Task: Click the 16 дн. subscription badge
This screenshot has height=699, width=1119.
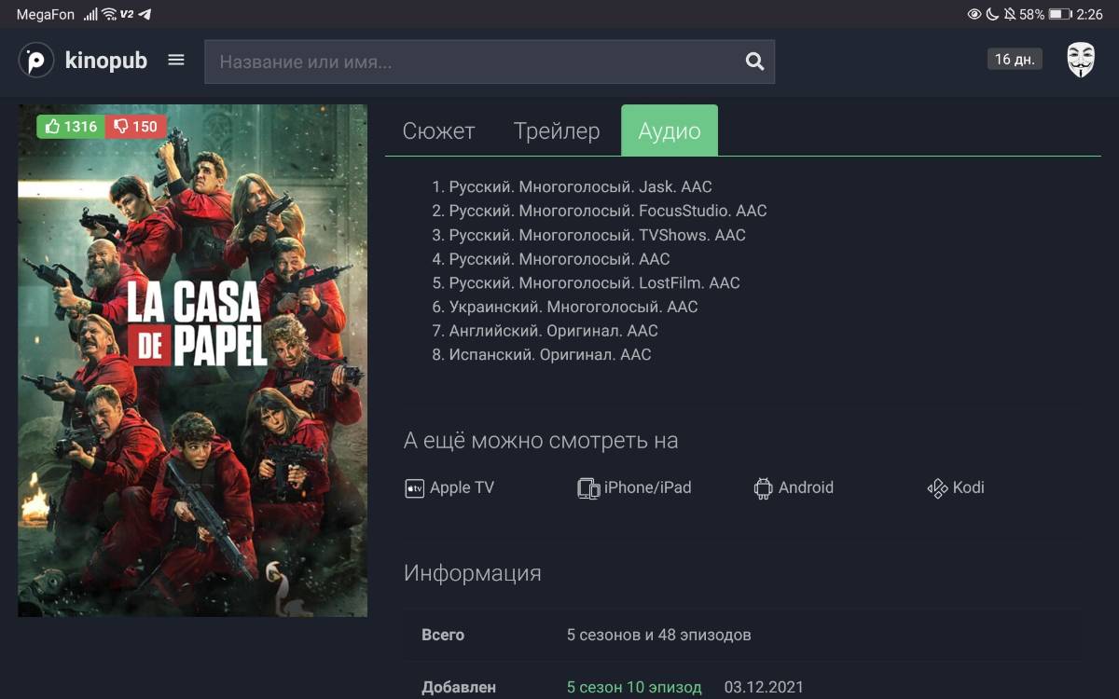Action: (1015, 60)
